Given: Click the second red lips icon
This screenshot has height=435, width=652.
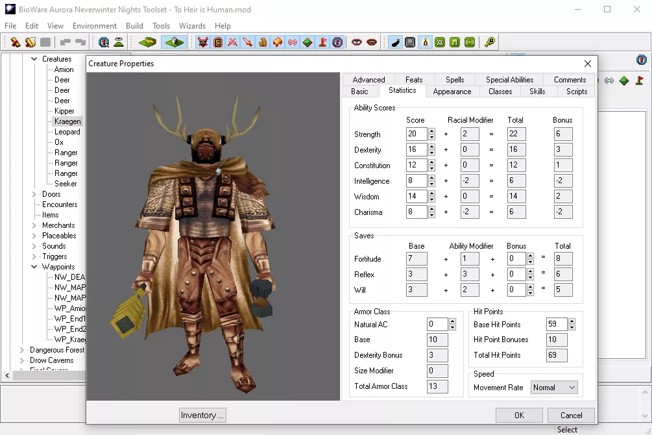Looking at the screenshot, I should click(372, 42).
